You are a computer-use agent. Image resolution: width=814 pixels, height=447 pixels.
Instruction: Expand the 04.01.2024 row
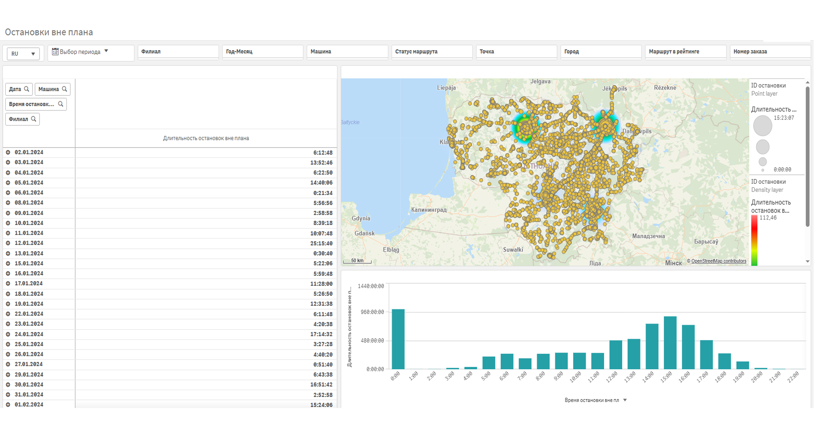pyautogui.click(x=8, y=173)
